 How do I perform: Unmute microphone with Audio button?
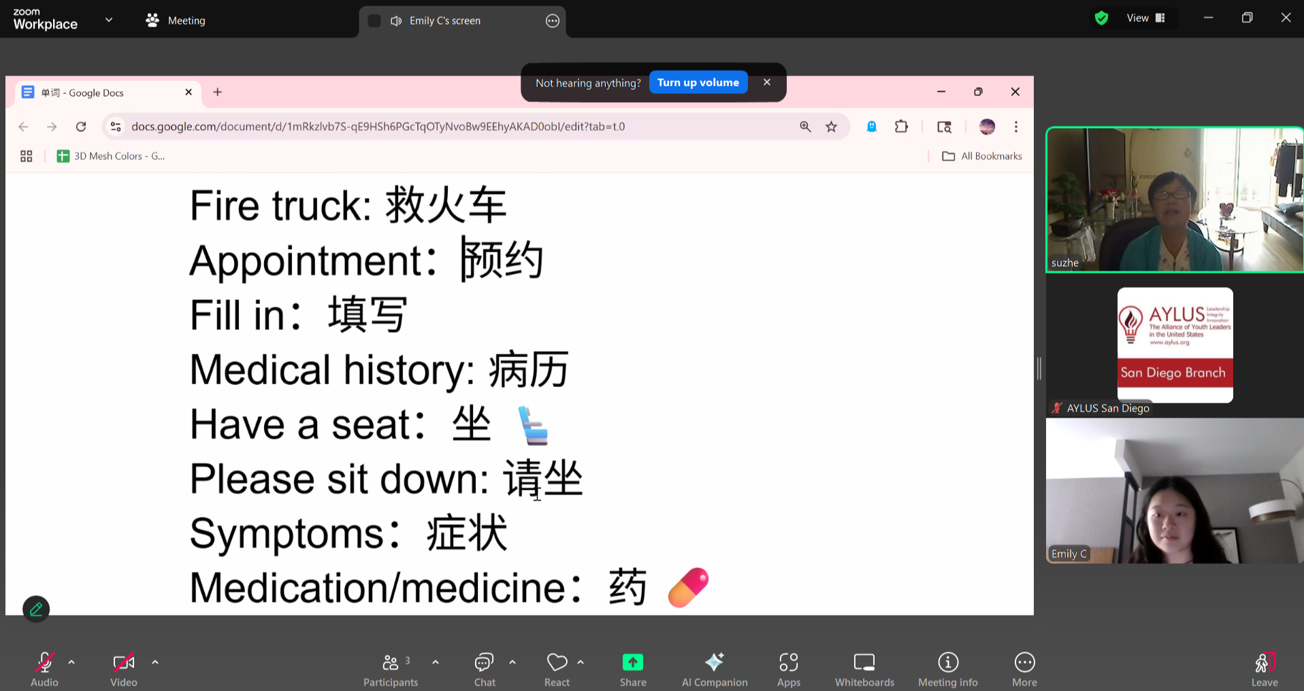point(44,669)
